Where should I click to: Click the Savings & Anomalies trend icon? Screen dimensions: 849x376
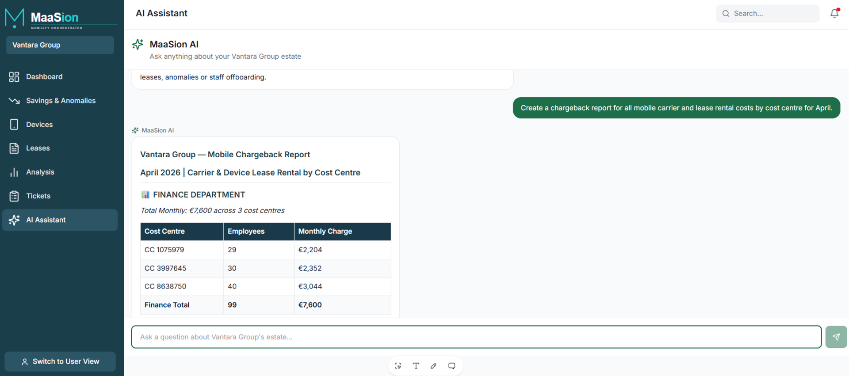pos(14,101)
